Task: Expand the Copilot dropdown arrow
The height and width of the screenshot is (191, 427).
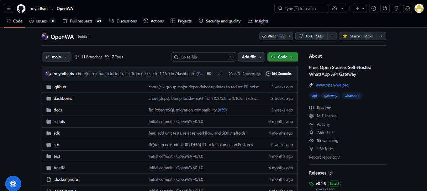Action: click(342, 9)
